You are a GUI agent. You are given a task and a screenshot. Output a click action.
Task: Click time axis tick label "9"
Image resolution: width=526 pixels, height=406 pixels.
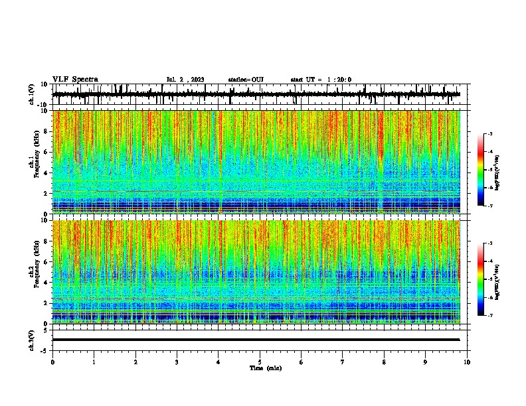tap(425, 362)
